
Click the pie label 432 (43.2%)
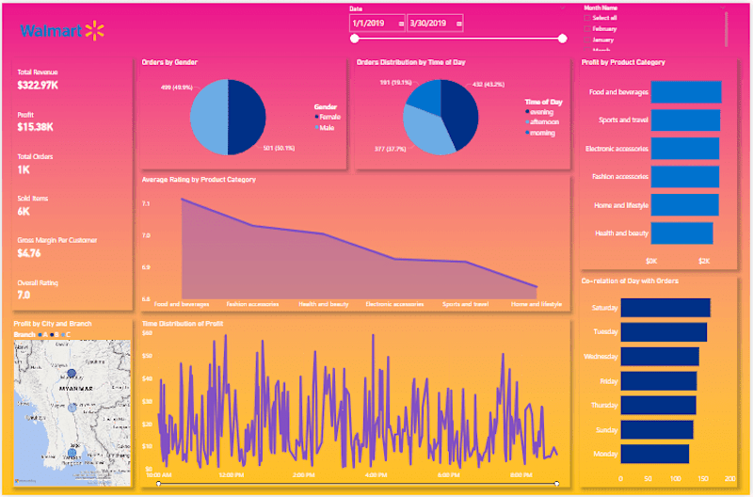click(489, 84)
